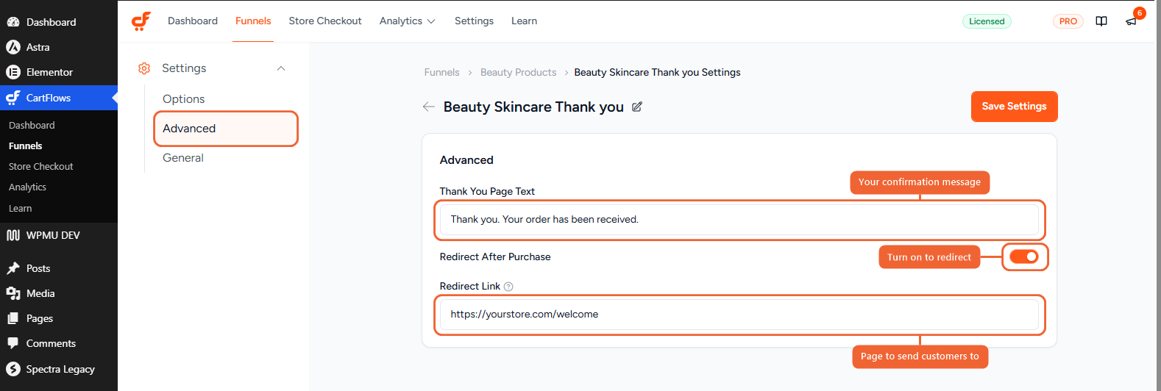
Task: Click the Settings gear icon in sidebar
Action: click(x=144, y=68)
